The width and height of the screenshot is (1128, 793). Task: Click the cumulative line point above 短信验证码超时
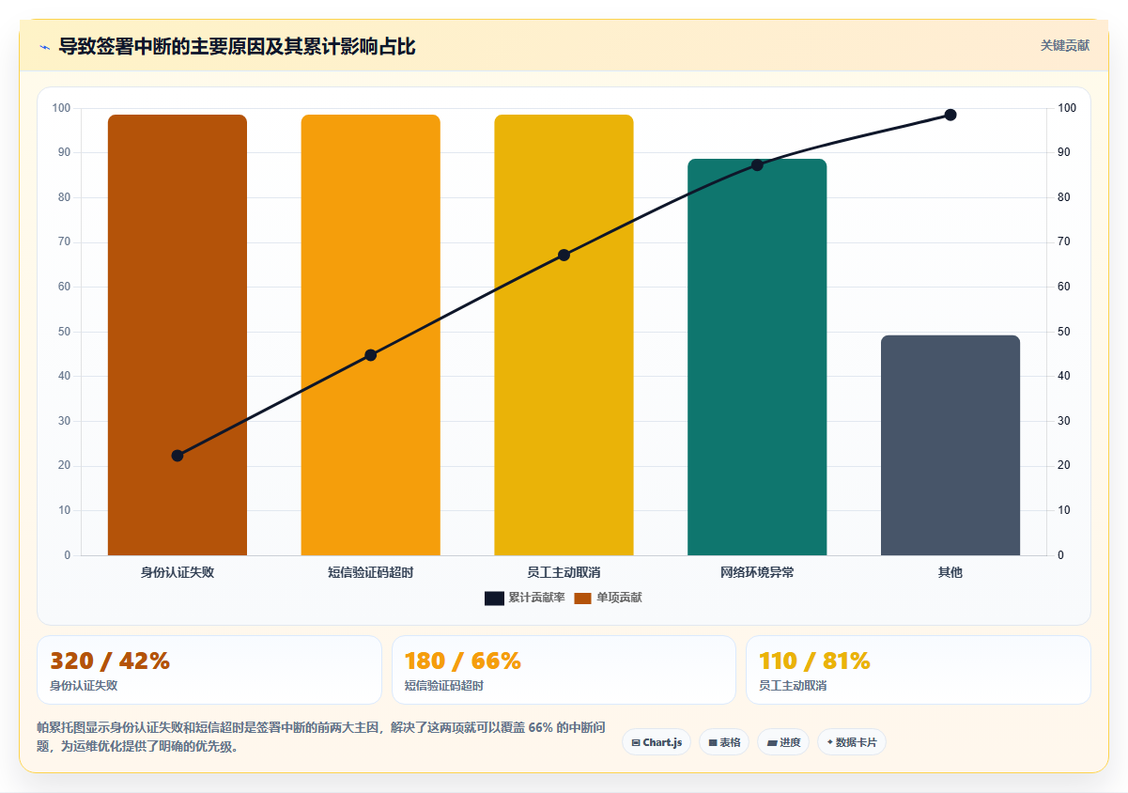370,355
